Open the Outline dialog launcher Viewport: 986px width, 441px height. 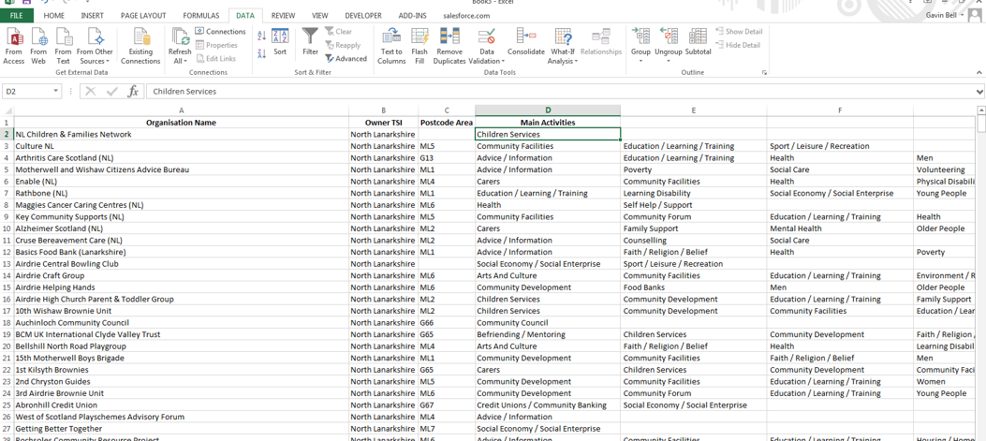[764, 73]
